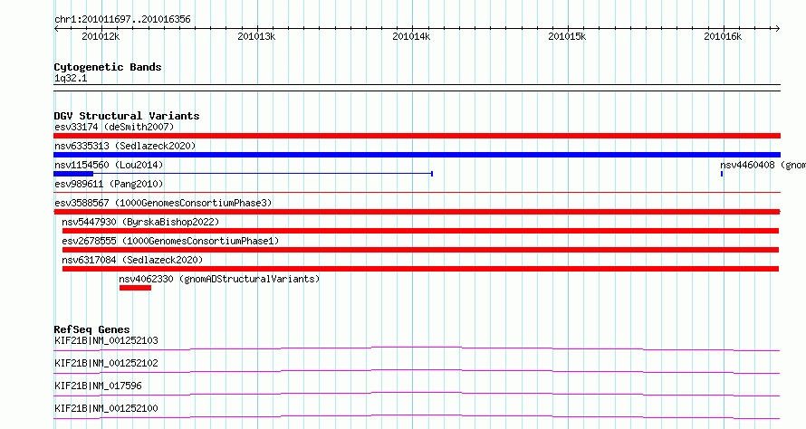Open KIF21B|NM_001252102 transcript label

point(106,363)
